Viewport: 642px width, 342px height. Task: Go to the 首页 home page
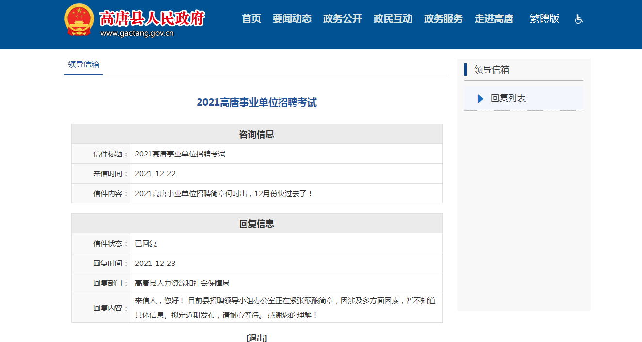[251, 19]
